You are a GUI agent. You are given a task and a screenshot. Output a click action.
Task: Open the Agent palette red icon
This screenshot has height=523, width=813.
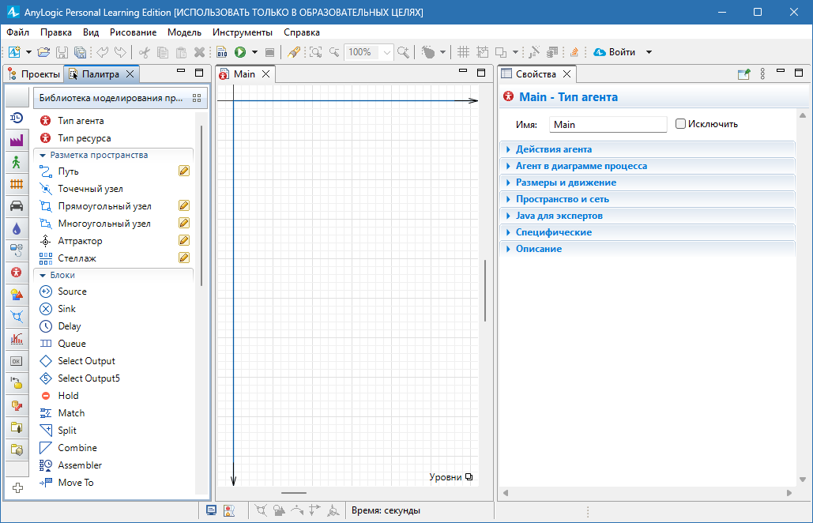17,272
